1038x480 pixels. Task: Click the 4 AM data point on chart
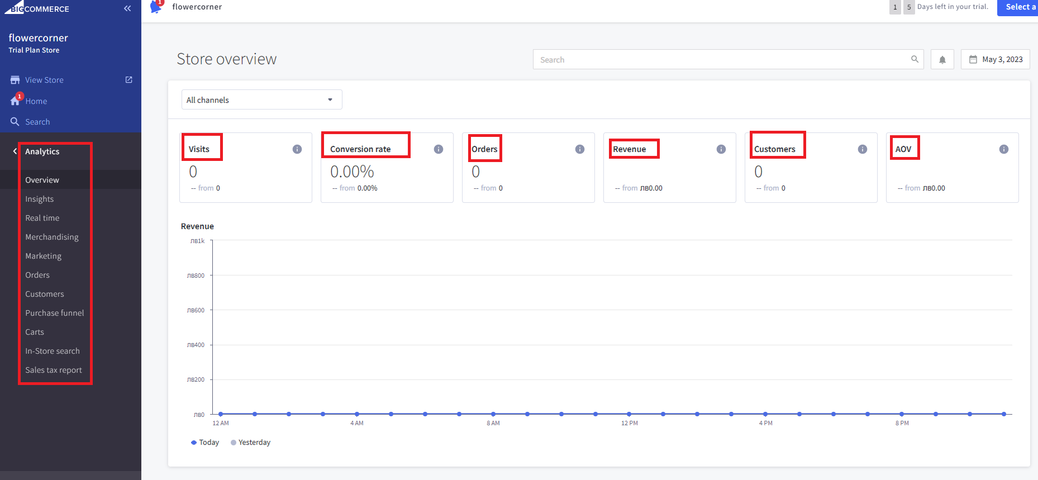[357, 414]
